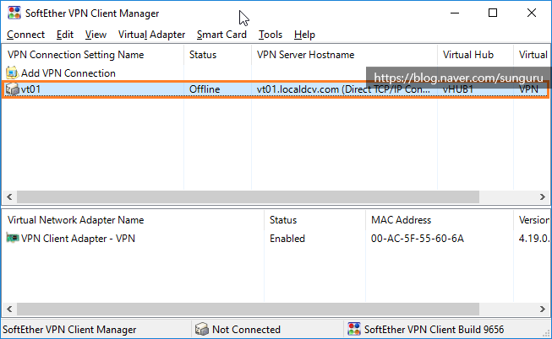This screenshot has width=552, height=339.
Task: Click the adapter list horizontal scrollbar thumb
Action: pos(249,309)
